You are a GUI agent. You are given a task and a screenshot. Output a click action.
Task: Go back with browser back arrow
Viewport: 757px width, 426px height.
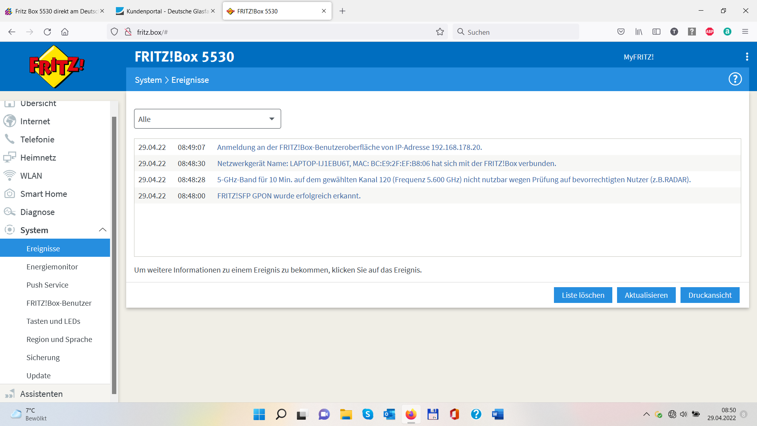(12, 32)
